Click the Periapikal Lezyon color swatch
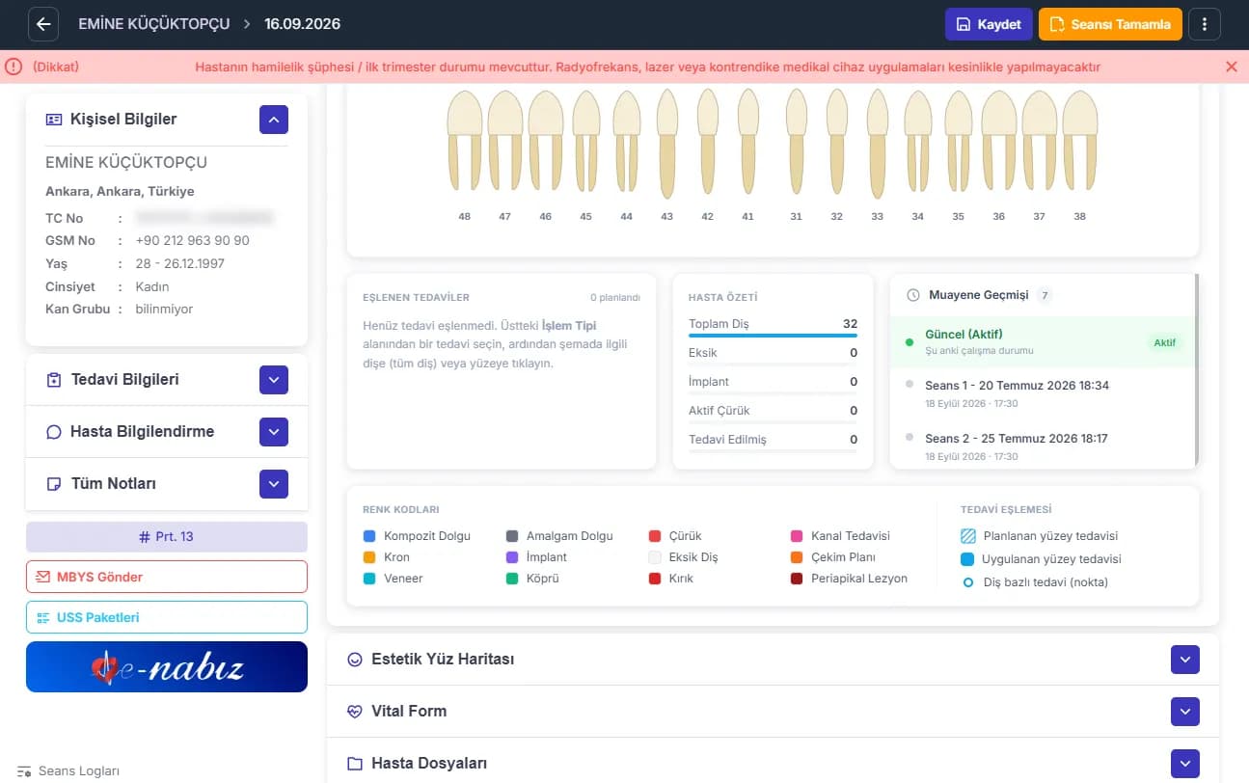Image resolution: width=1249 pixels, height=783 pixels. [x=797, y=579]
